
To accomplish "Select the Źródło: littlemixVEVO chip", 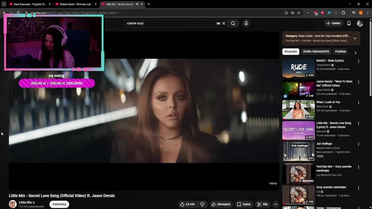I will pos(316,51).
